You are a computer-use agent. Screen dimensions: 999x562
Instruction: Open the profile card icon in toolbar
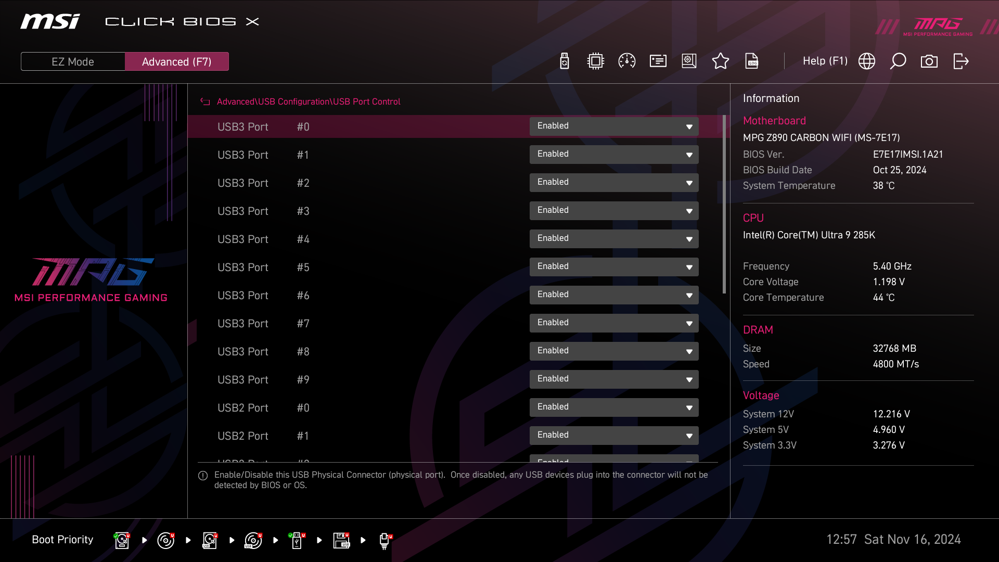658,61
